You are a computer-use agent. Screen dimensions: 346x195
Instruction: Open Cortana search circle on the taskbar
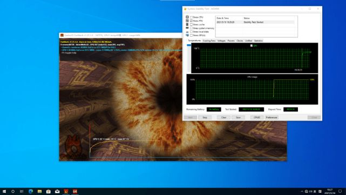click(13, 191)
